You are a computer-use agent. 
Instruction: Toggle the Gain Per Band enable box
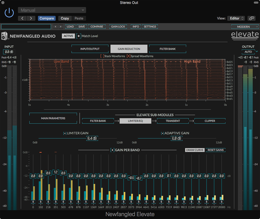[x=112, y=150]
